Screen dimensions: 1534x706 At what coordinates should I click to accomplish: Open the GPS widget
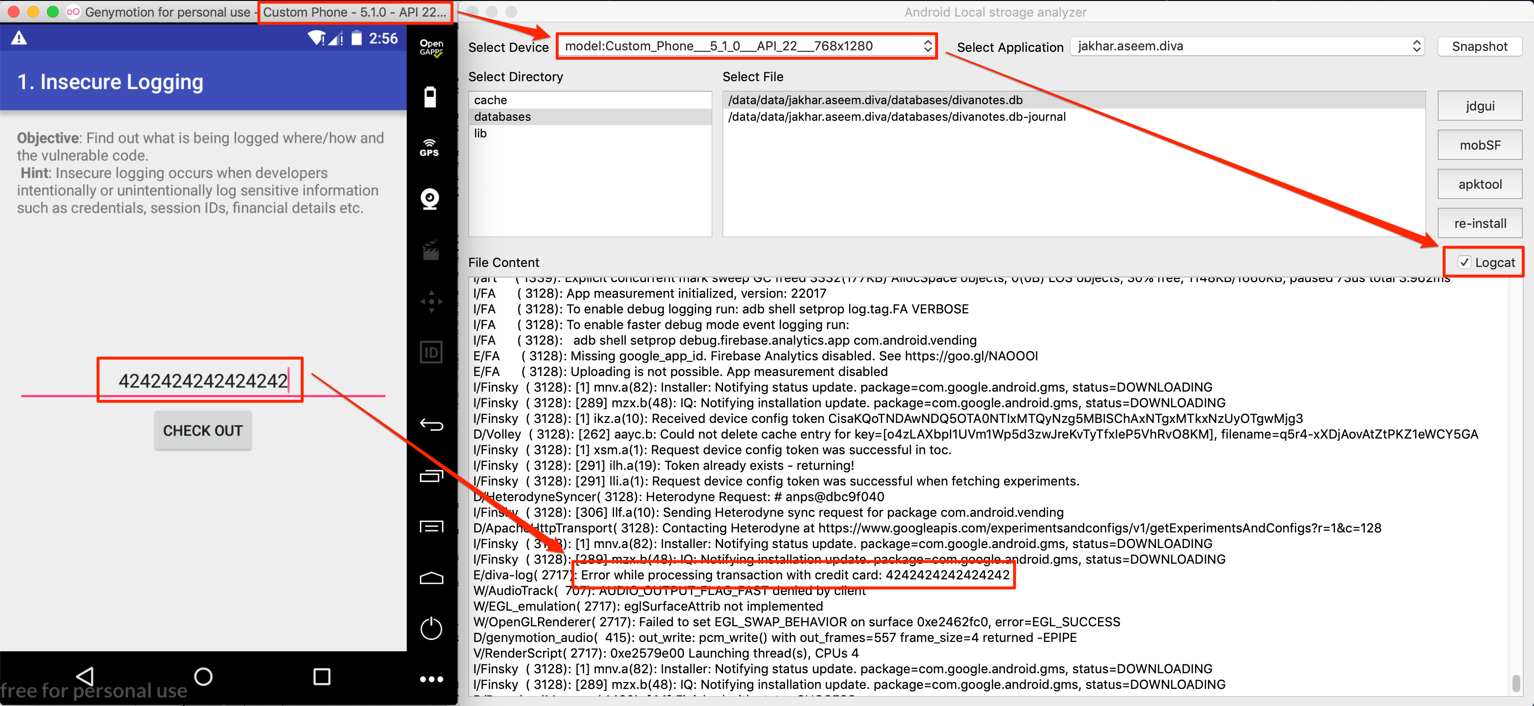[429, 148]
